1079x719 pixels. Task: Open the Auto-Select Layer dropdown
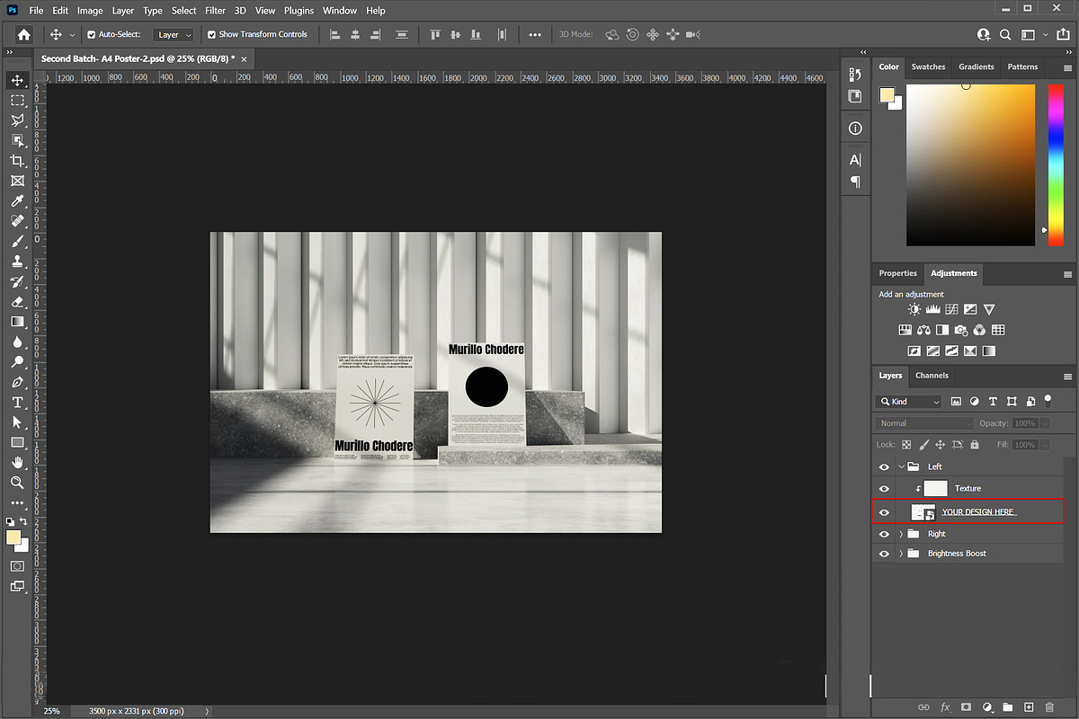point(173,35)
